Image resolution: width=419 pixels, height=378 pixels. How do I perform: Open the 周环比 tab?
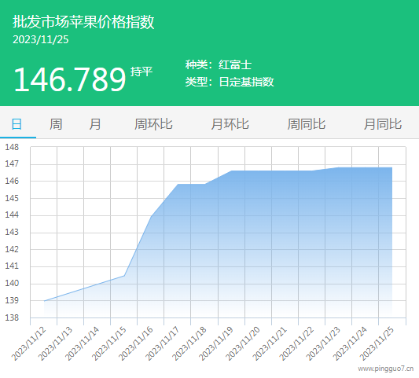tap(153, 124)
